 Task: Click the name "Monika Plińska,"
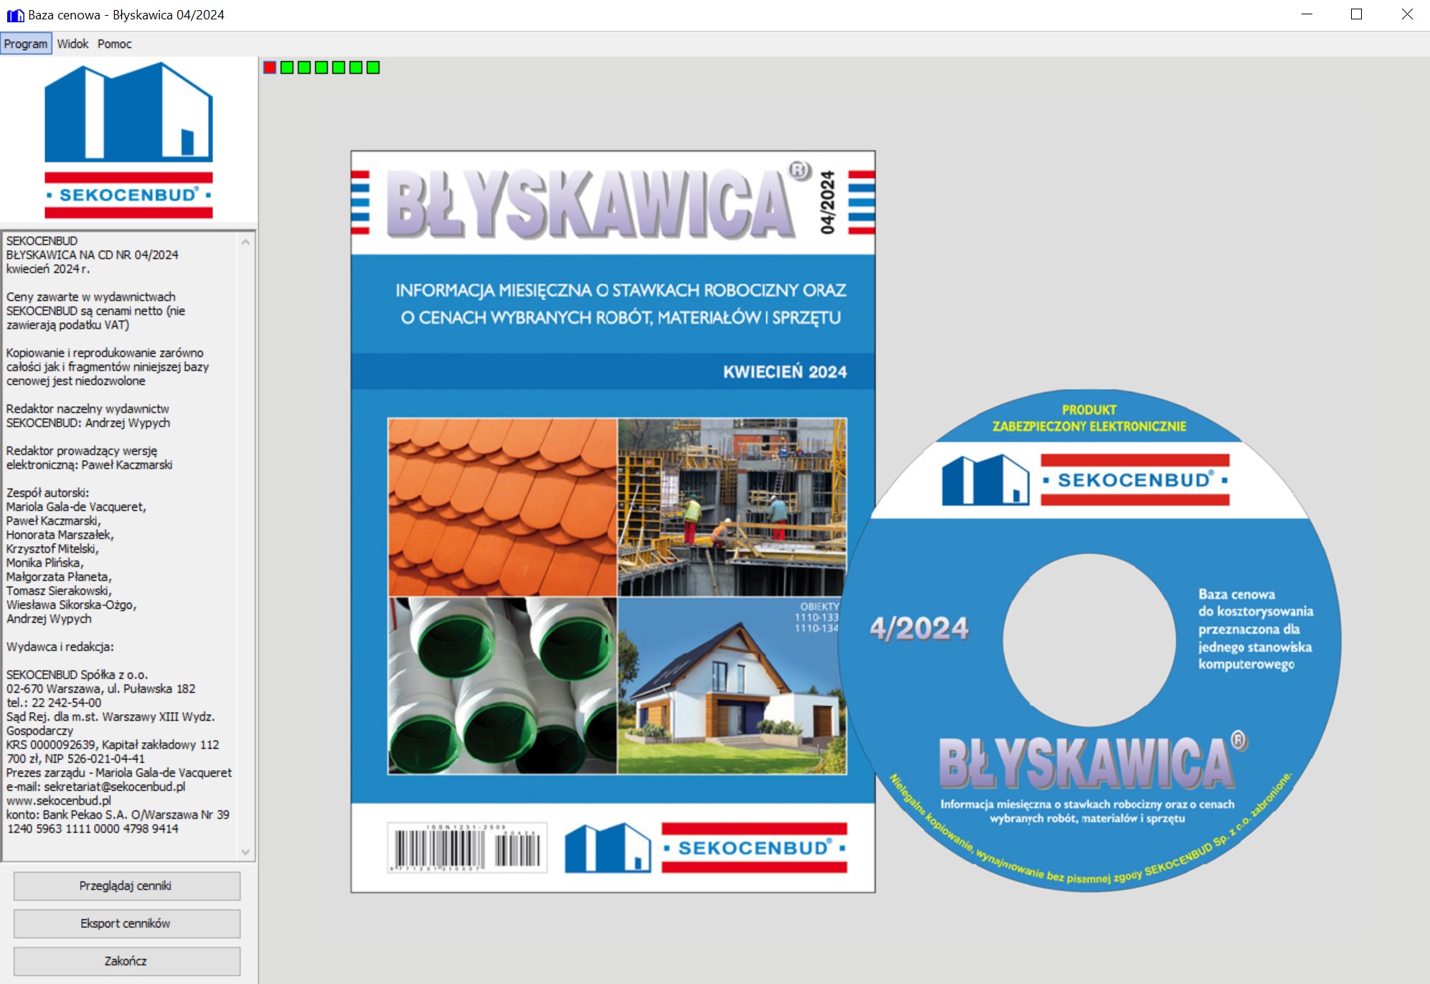point(45,563)
